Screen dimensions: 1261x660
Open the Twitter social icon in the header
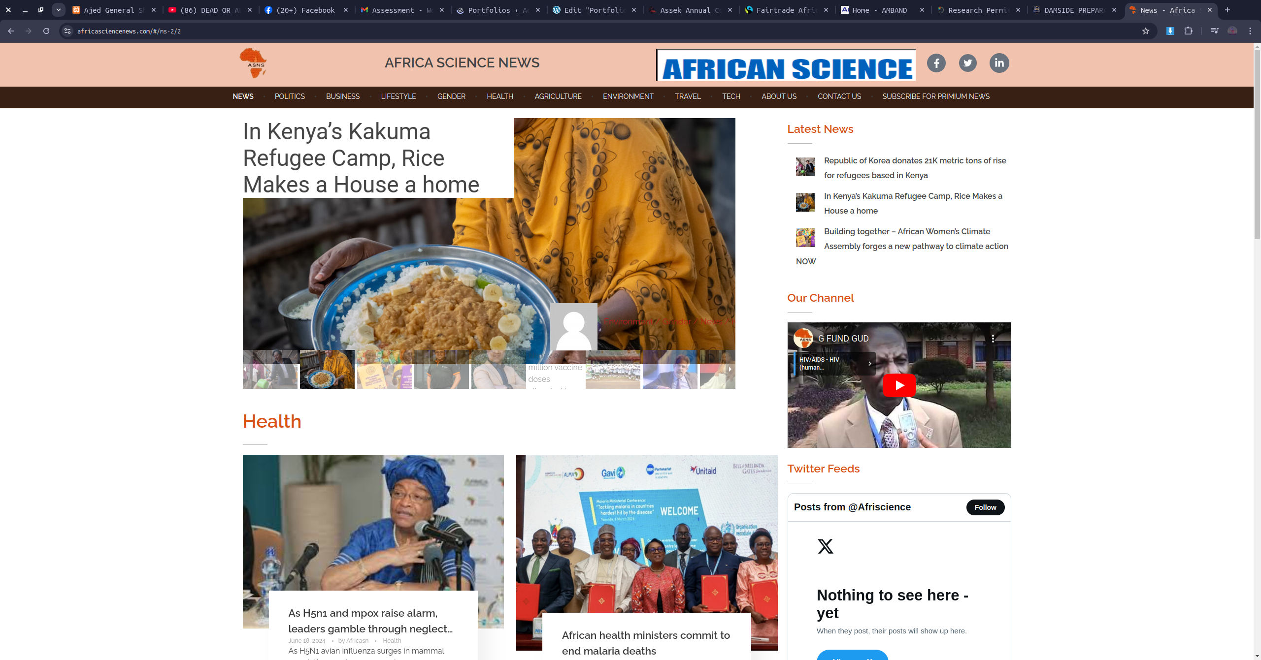point(967,63)
